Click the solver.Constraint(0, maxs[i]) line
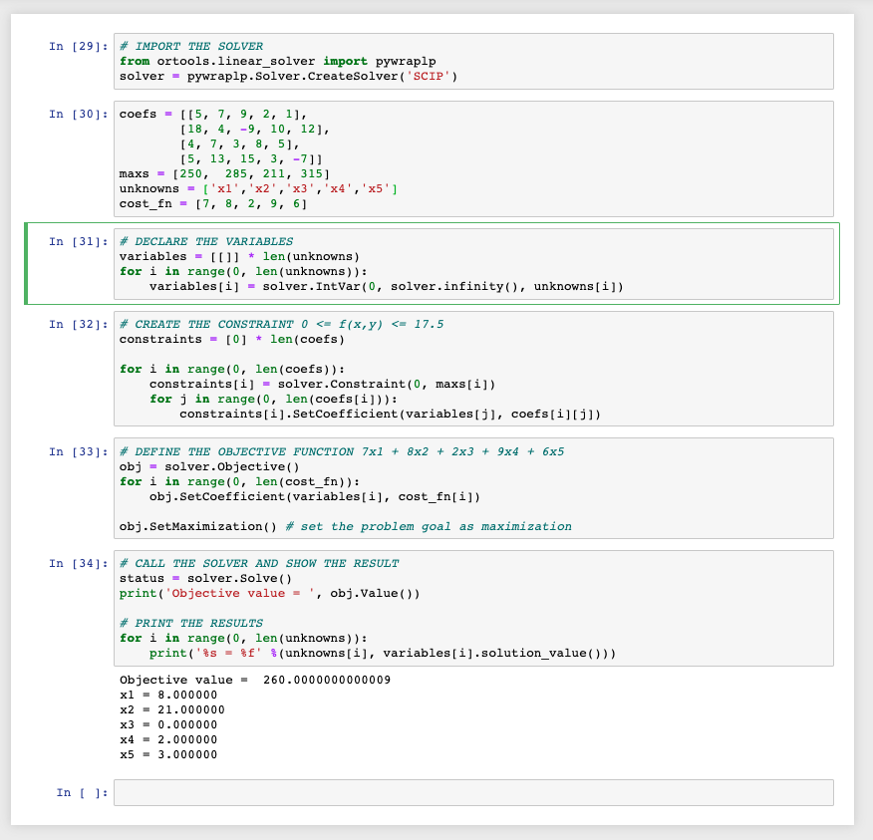Viewport: 873px width, 840px height. click(322, 384)
